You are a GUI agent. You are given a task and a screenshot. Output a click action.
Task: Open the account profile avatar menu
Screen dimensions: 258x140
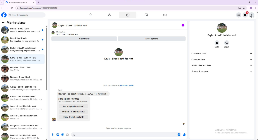251,15
